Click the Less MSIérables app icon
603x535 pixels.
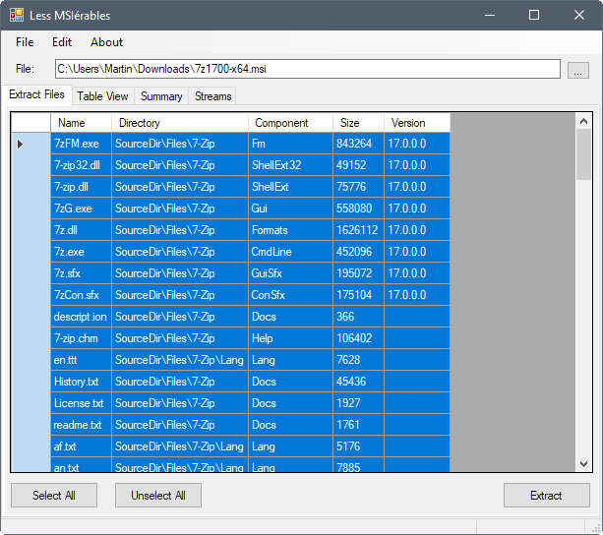(x=17, y=15)
